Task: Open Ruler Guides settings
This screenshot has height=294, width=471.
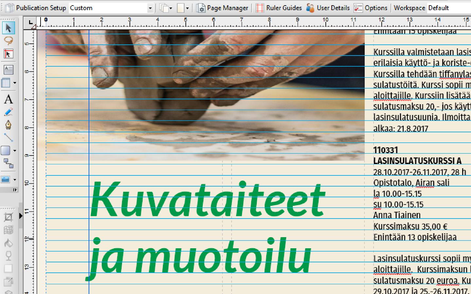Action: pos(279,8)
